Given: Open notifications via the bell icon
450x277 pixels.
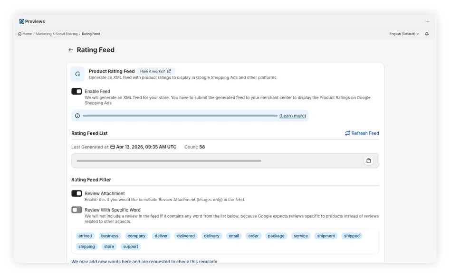Looking at the screenshot, I should click(x=426, y=34).
